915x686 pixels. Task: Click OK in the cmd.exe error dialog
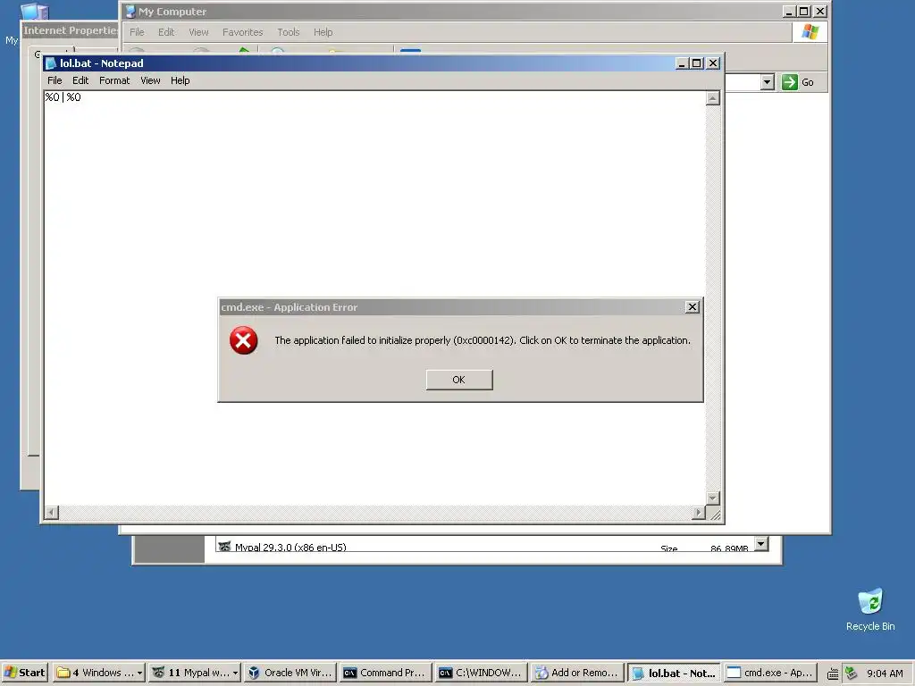coord(459,380)
